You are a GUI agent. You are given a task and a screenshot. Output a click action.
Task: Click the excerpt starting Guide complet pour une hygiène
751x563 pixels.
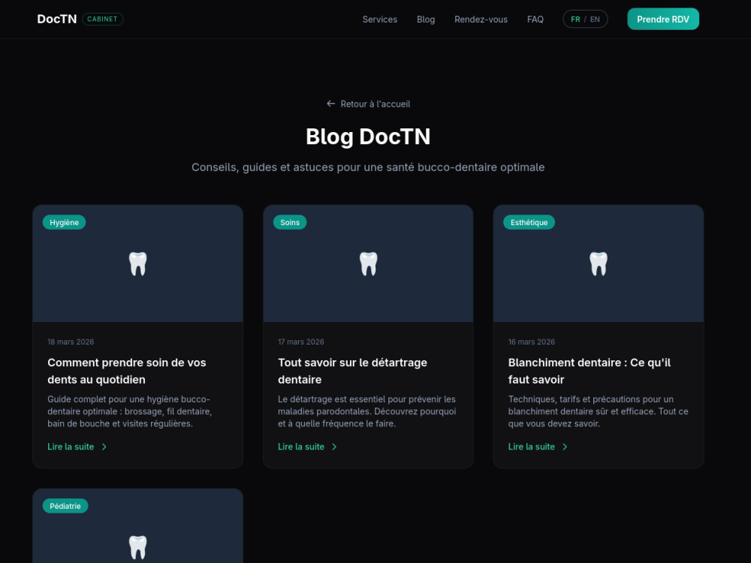129,411
